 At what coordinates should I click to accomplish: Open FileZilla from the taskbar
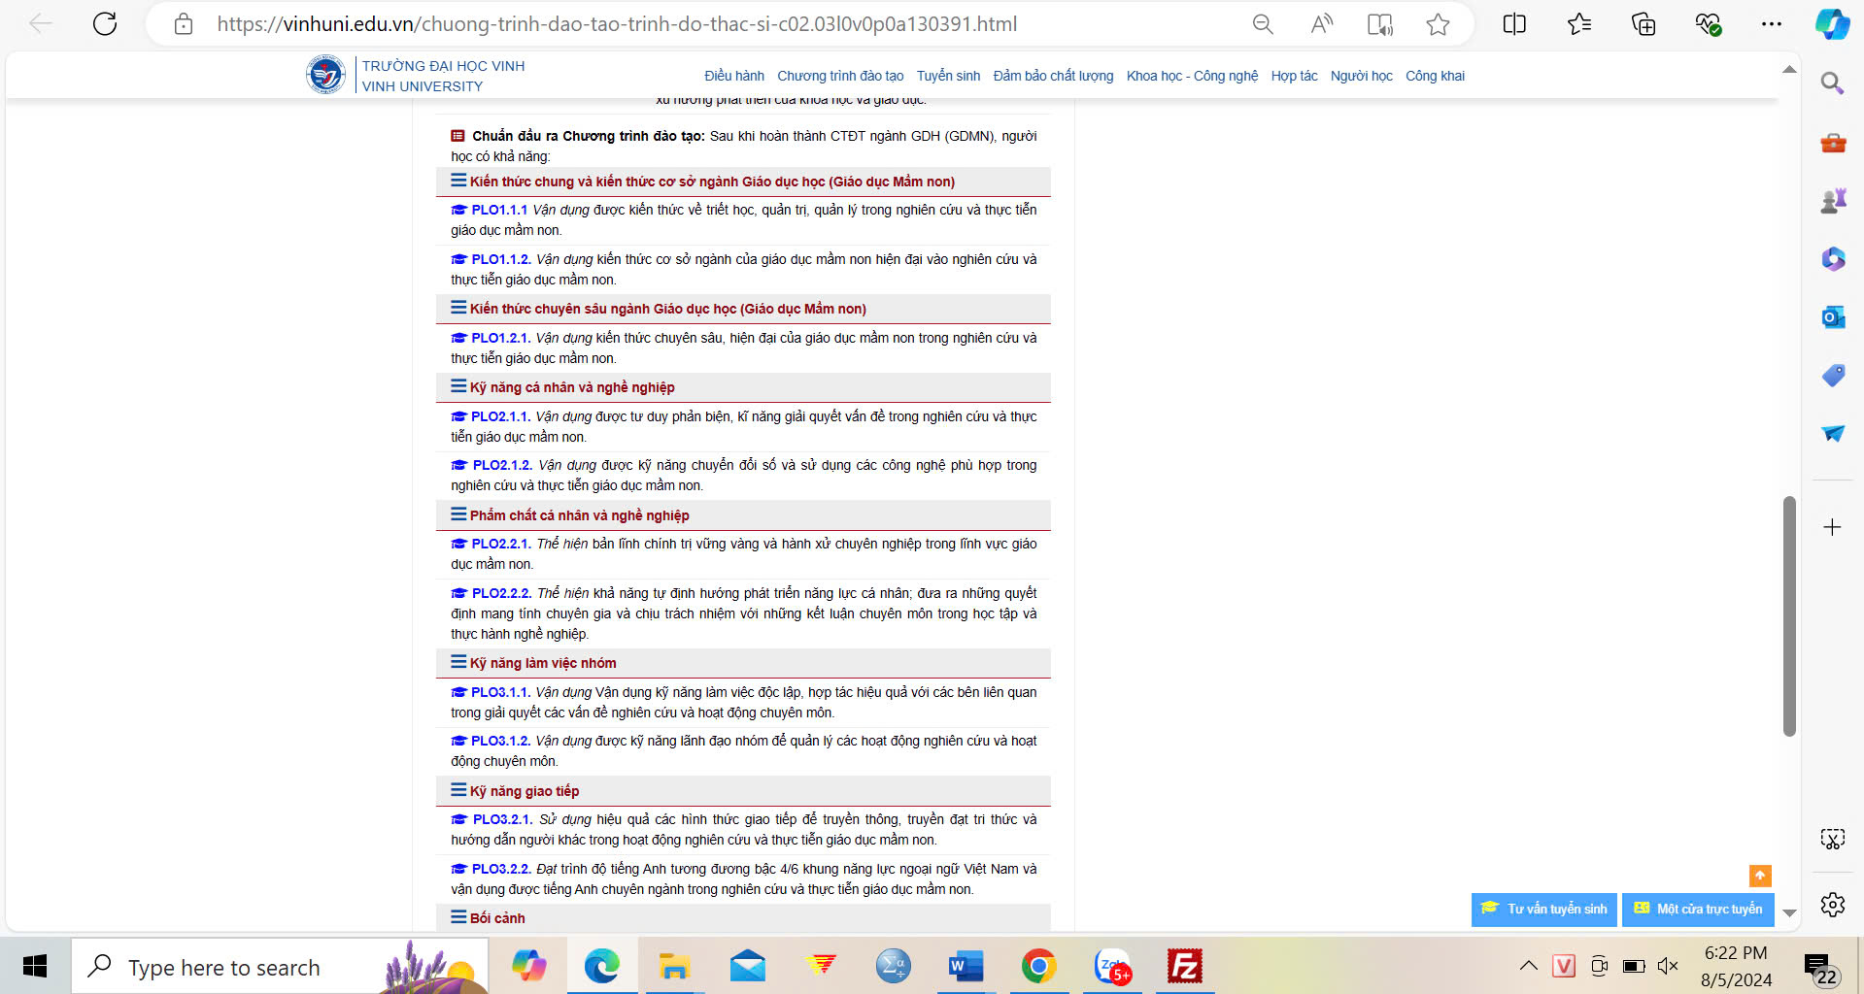(1185, 967)
